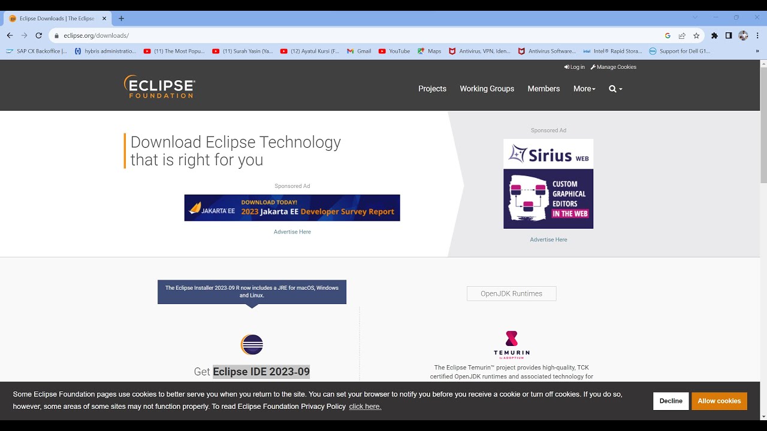Open Ayatul Kursi YouTube bookmark
Viewport: 767px width, 431px height.
tap(310, 51)
